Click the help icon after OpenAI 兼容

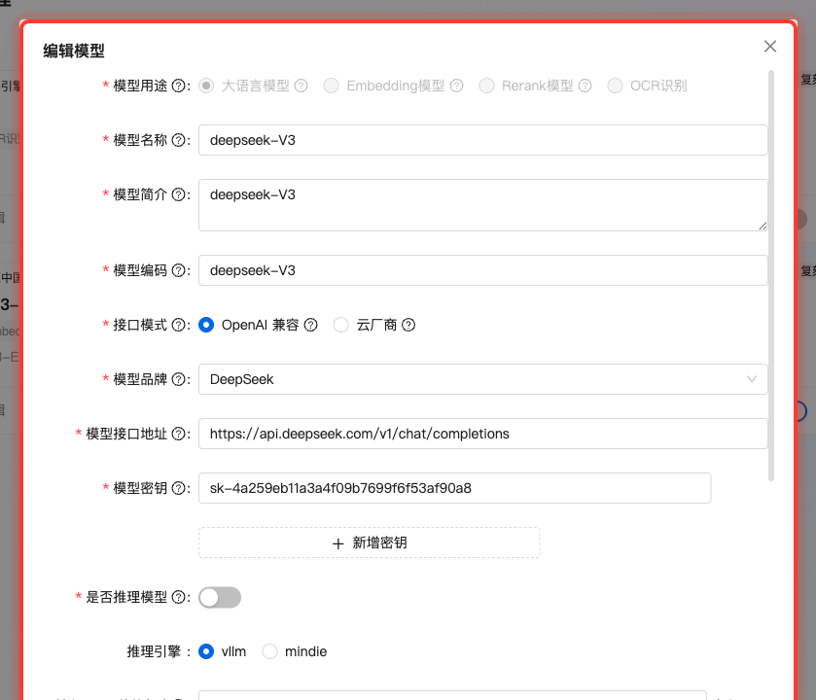point(310,325)
